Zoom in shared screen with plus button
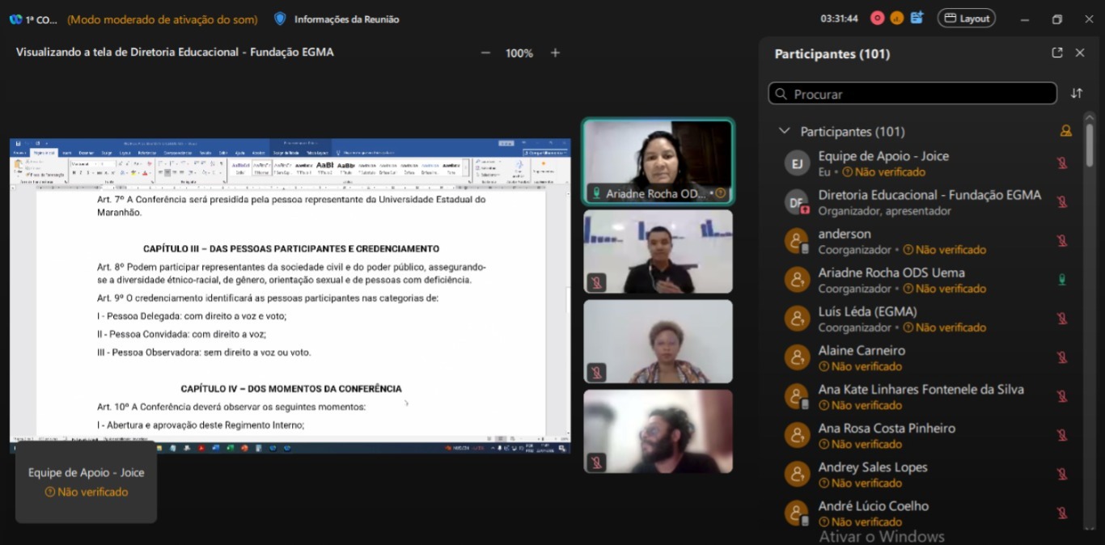This screenshot has height=545, width=1105. [x=555, y=53]
